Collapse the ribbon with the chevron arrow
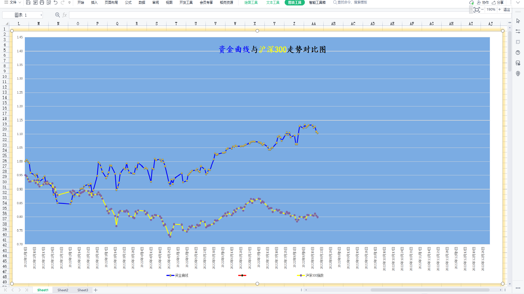 tap(518, 2)
